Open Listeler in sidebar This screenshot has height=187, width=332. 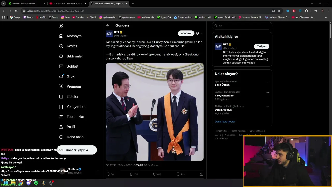(68, 97)
